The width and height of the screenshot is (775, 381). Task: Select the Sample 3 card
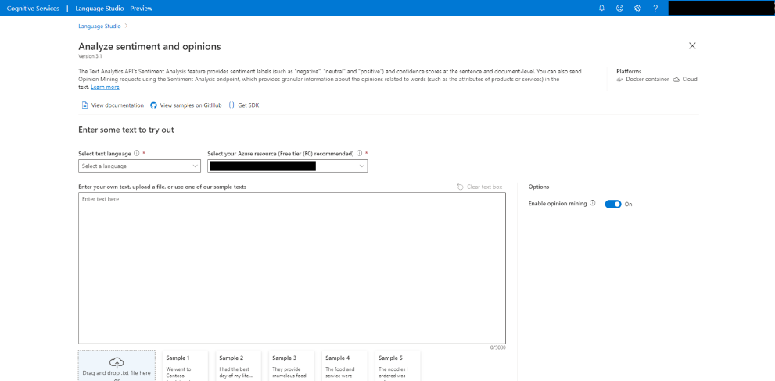[x=291, y=365]
